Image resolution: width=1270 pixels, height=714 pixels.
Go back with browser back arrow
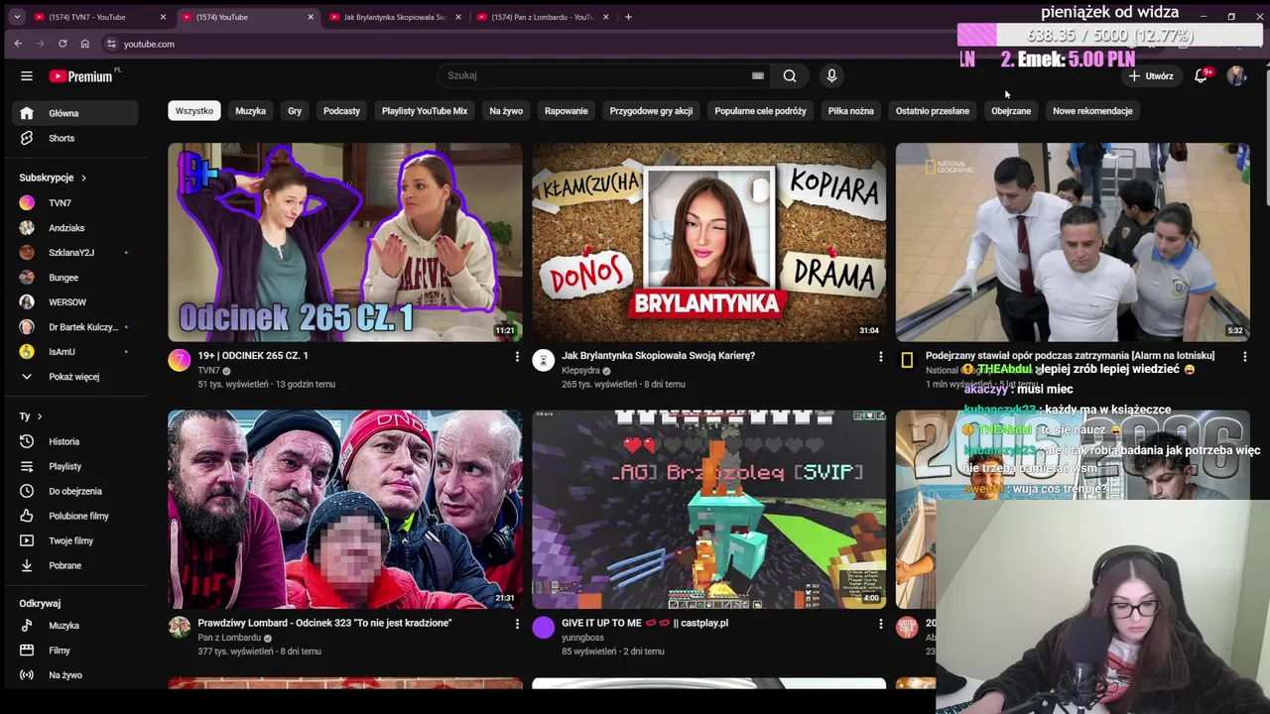tap(18, 44)
